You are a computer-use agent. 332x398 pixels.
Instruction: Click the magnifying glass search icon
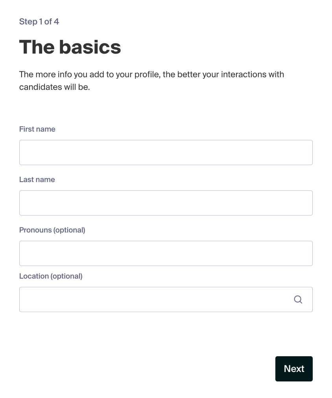tap(298, 299)
